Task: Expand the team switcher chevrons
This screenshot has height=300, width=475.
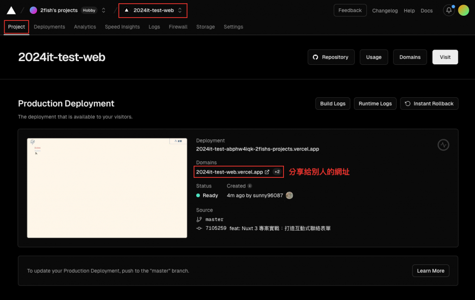Action: 103,10
